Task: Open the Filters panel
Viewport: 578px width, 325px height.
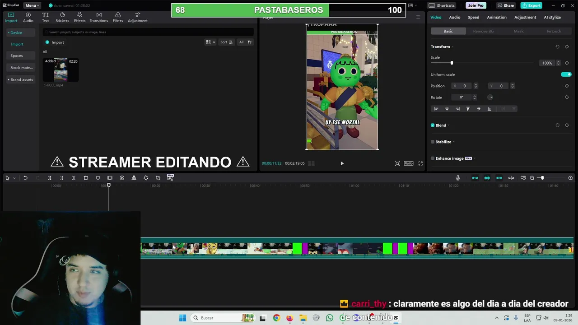Action: pyautogui.click(x=118, y=17)
